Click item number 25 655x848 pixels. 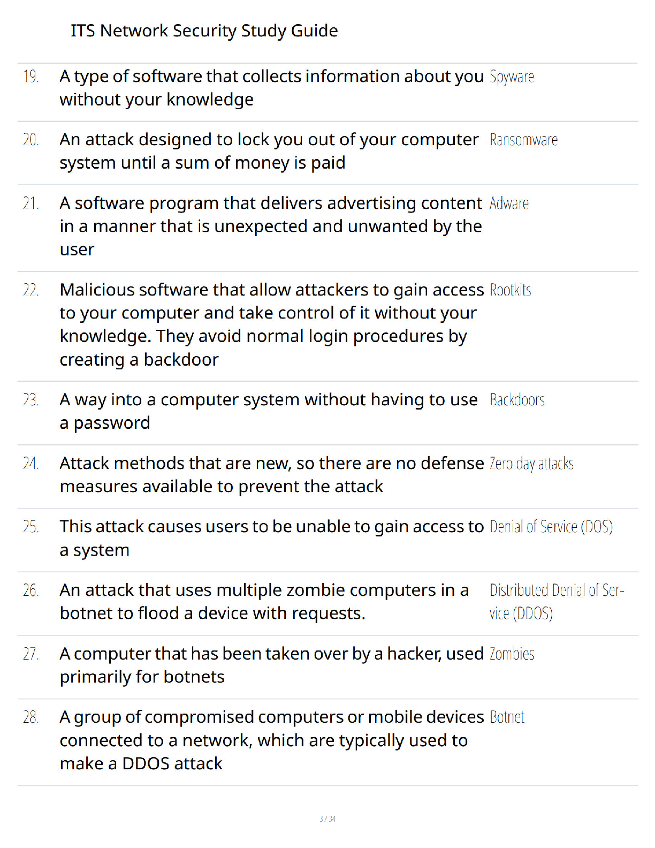(31, 527)
